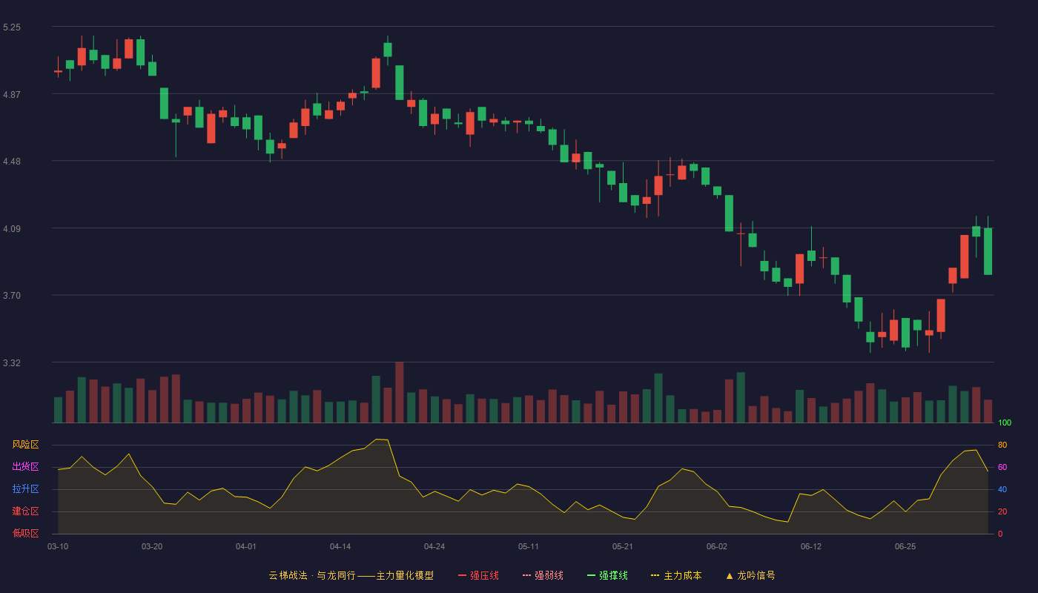
Task: Click the 风险区 zone label
Action: 25,445
